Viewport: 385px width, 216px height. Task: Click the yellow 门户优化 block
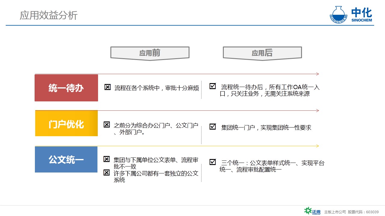click(x=66, y=124)
